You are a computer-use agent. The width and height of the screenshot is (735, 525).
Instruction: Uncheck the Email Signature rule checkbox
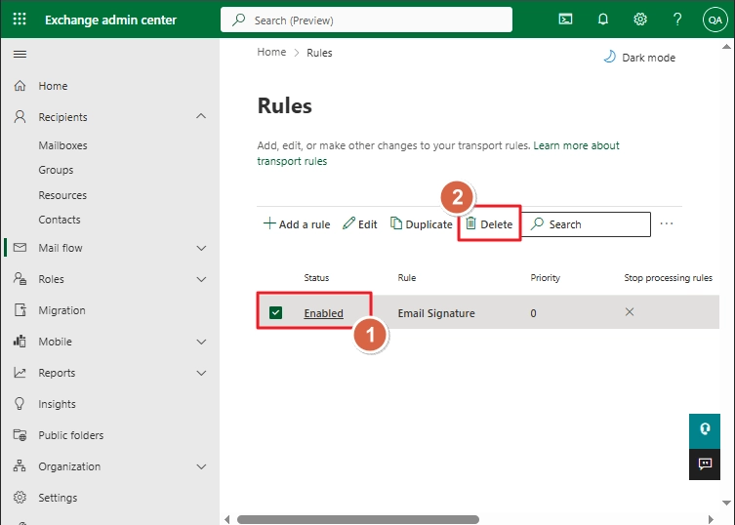point(275,312)
